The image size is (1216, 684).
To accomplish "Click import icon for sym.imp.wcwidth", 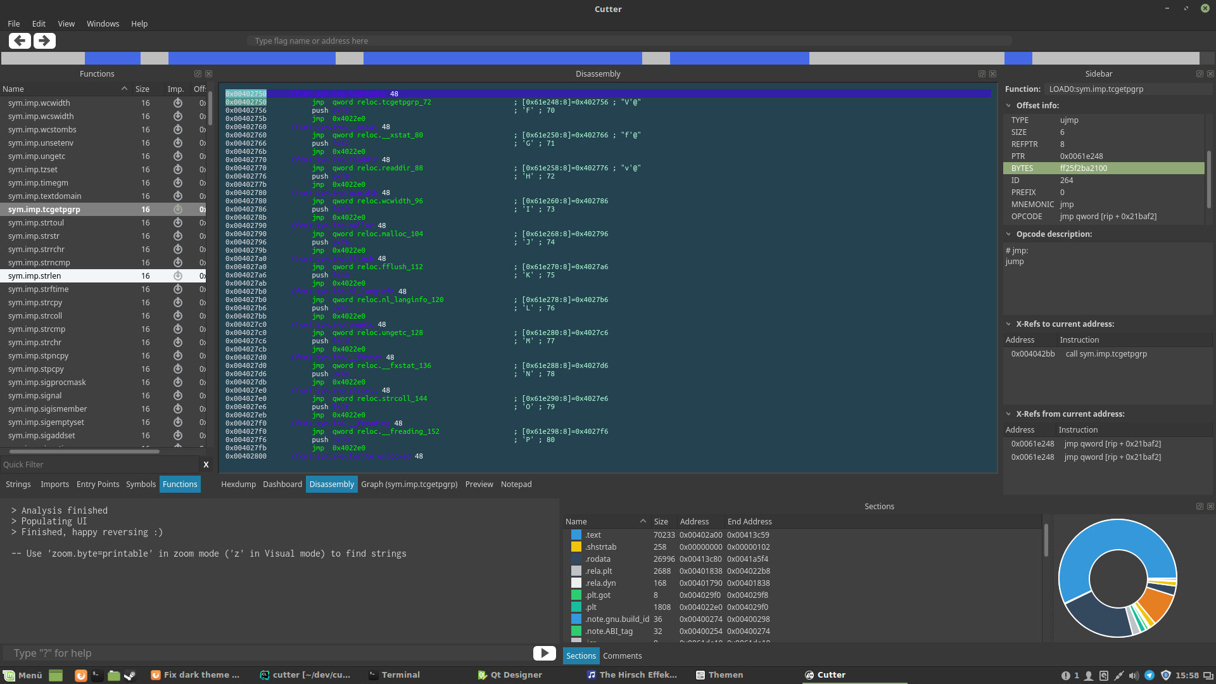I will coord(178,103).
